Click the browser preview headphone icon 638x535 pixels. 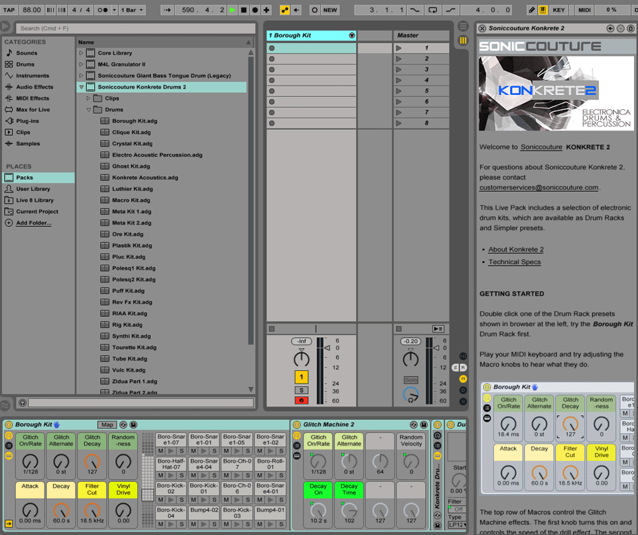[22, 403]
